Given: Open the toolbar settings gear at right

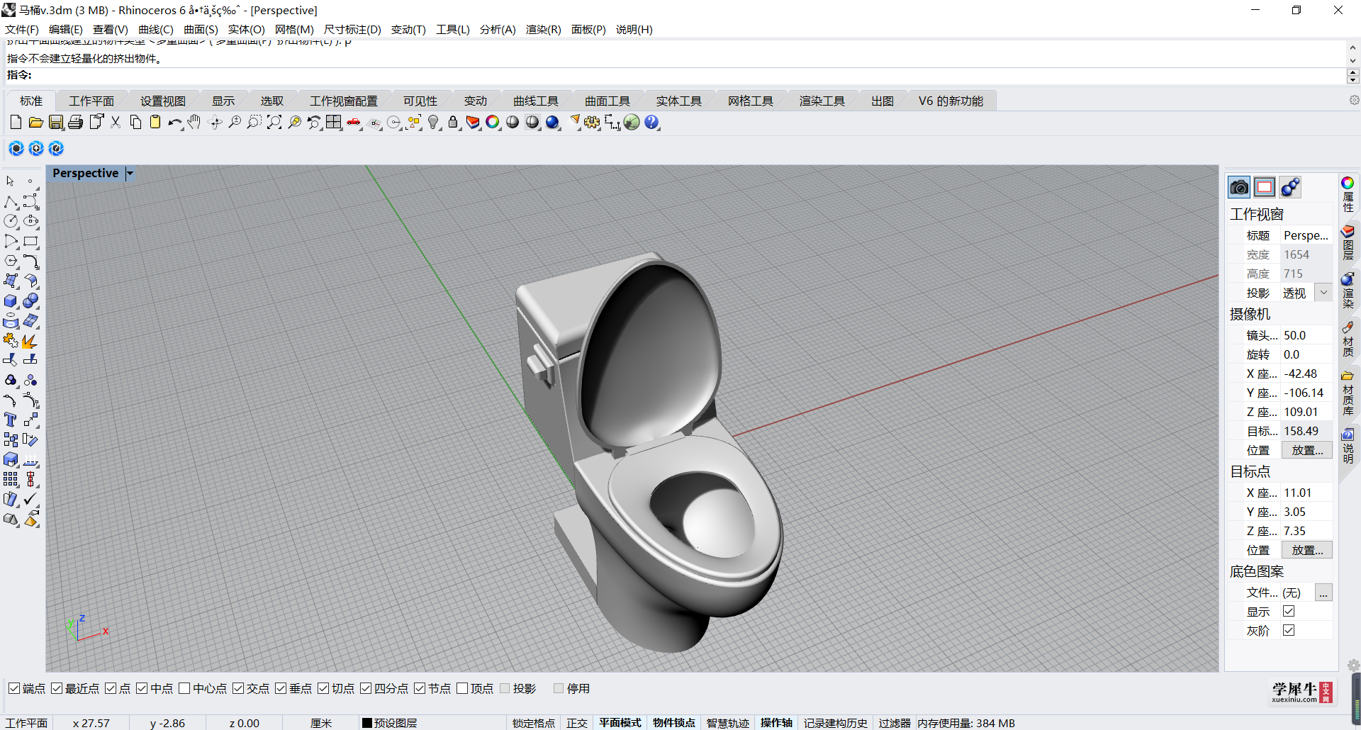Looking at the screenshot, I should (1354, 101).
